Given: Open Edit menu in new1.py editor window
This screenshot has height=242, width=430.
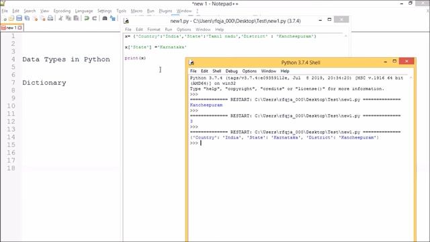Looking at the screenshot, I should click(139, 30).
